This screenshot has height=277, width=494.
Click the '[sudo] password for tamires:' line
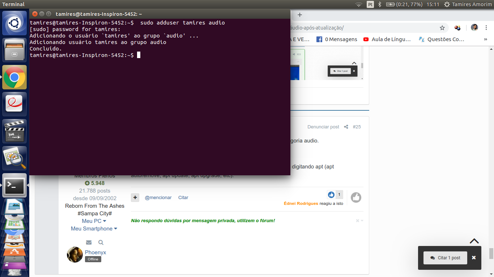point(75,29)
